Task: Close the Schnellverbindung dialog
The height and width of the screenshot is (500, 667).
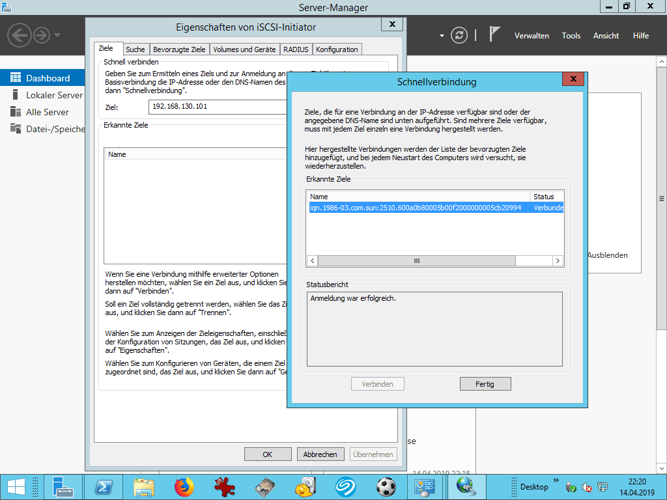Action: 573,79
